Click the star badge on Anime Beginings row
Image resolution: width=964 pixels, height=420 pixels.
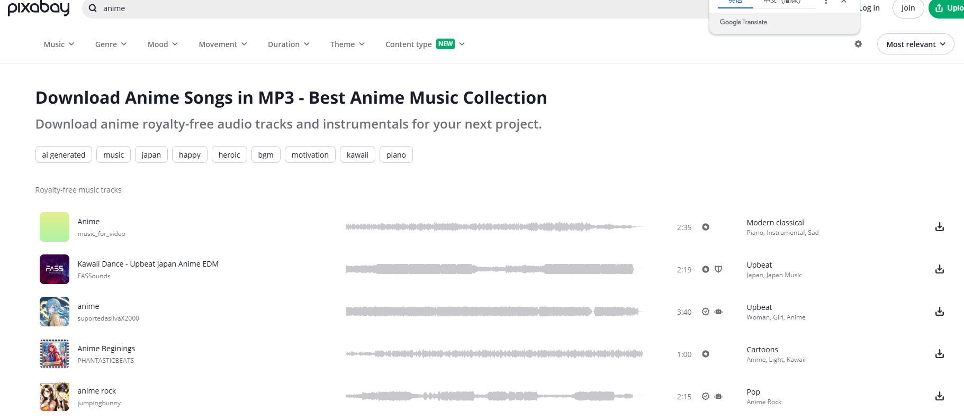[x=706, y=354]
